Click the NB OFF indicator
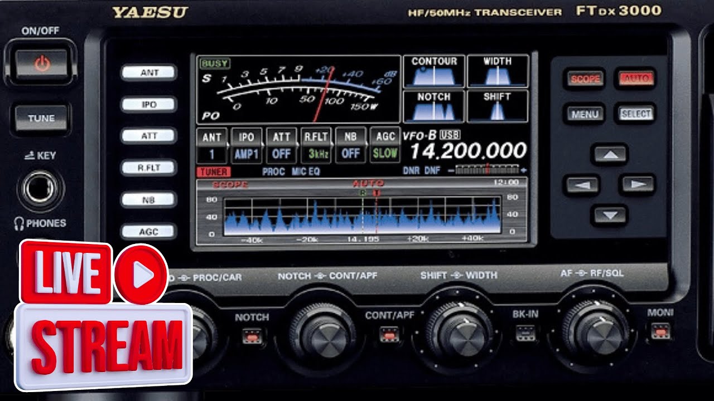 350,146
